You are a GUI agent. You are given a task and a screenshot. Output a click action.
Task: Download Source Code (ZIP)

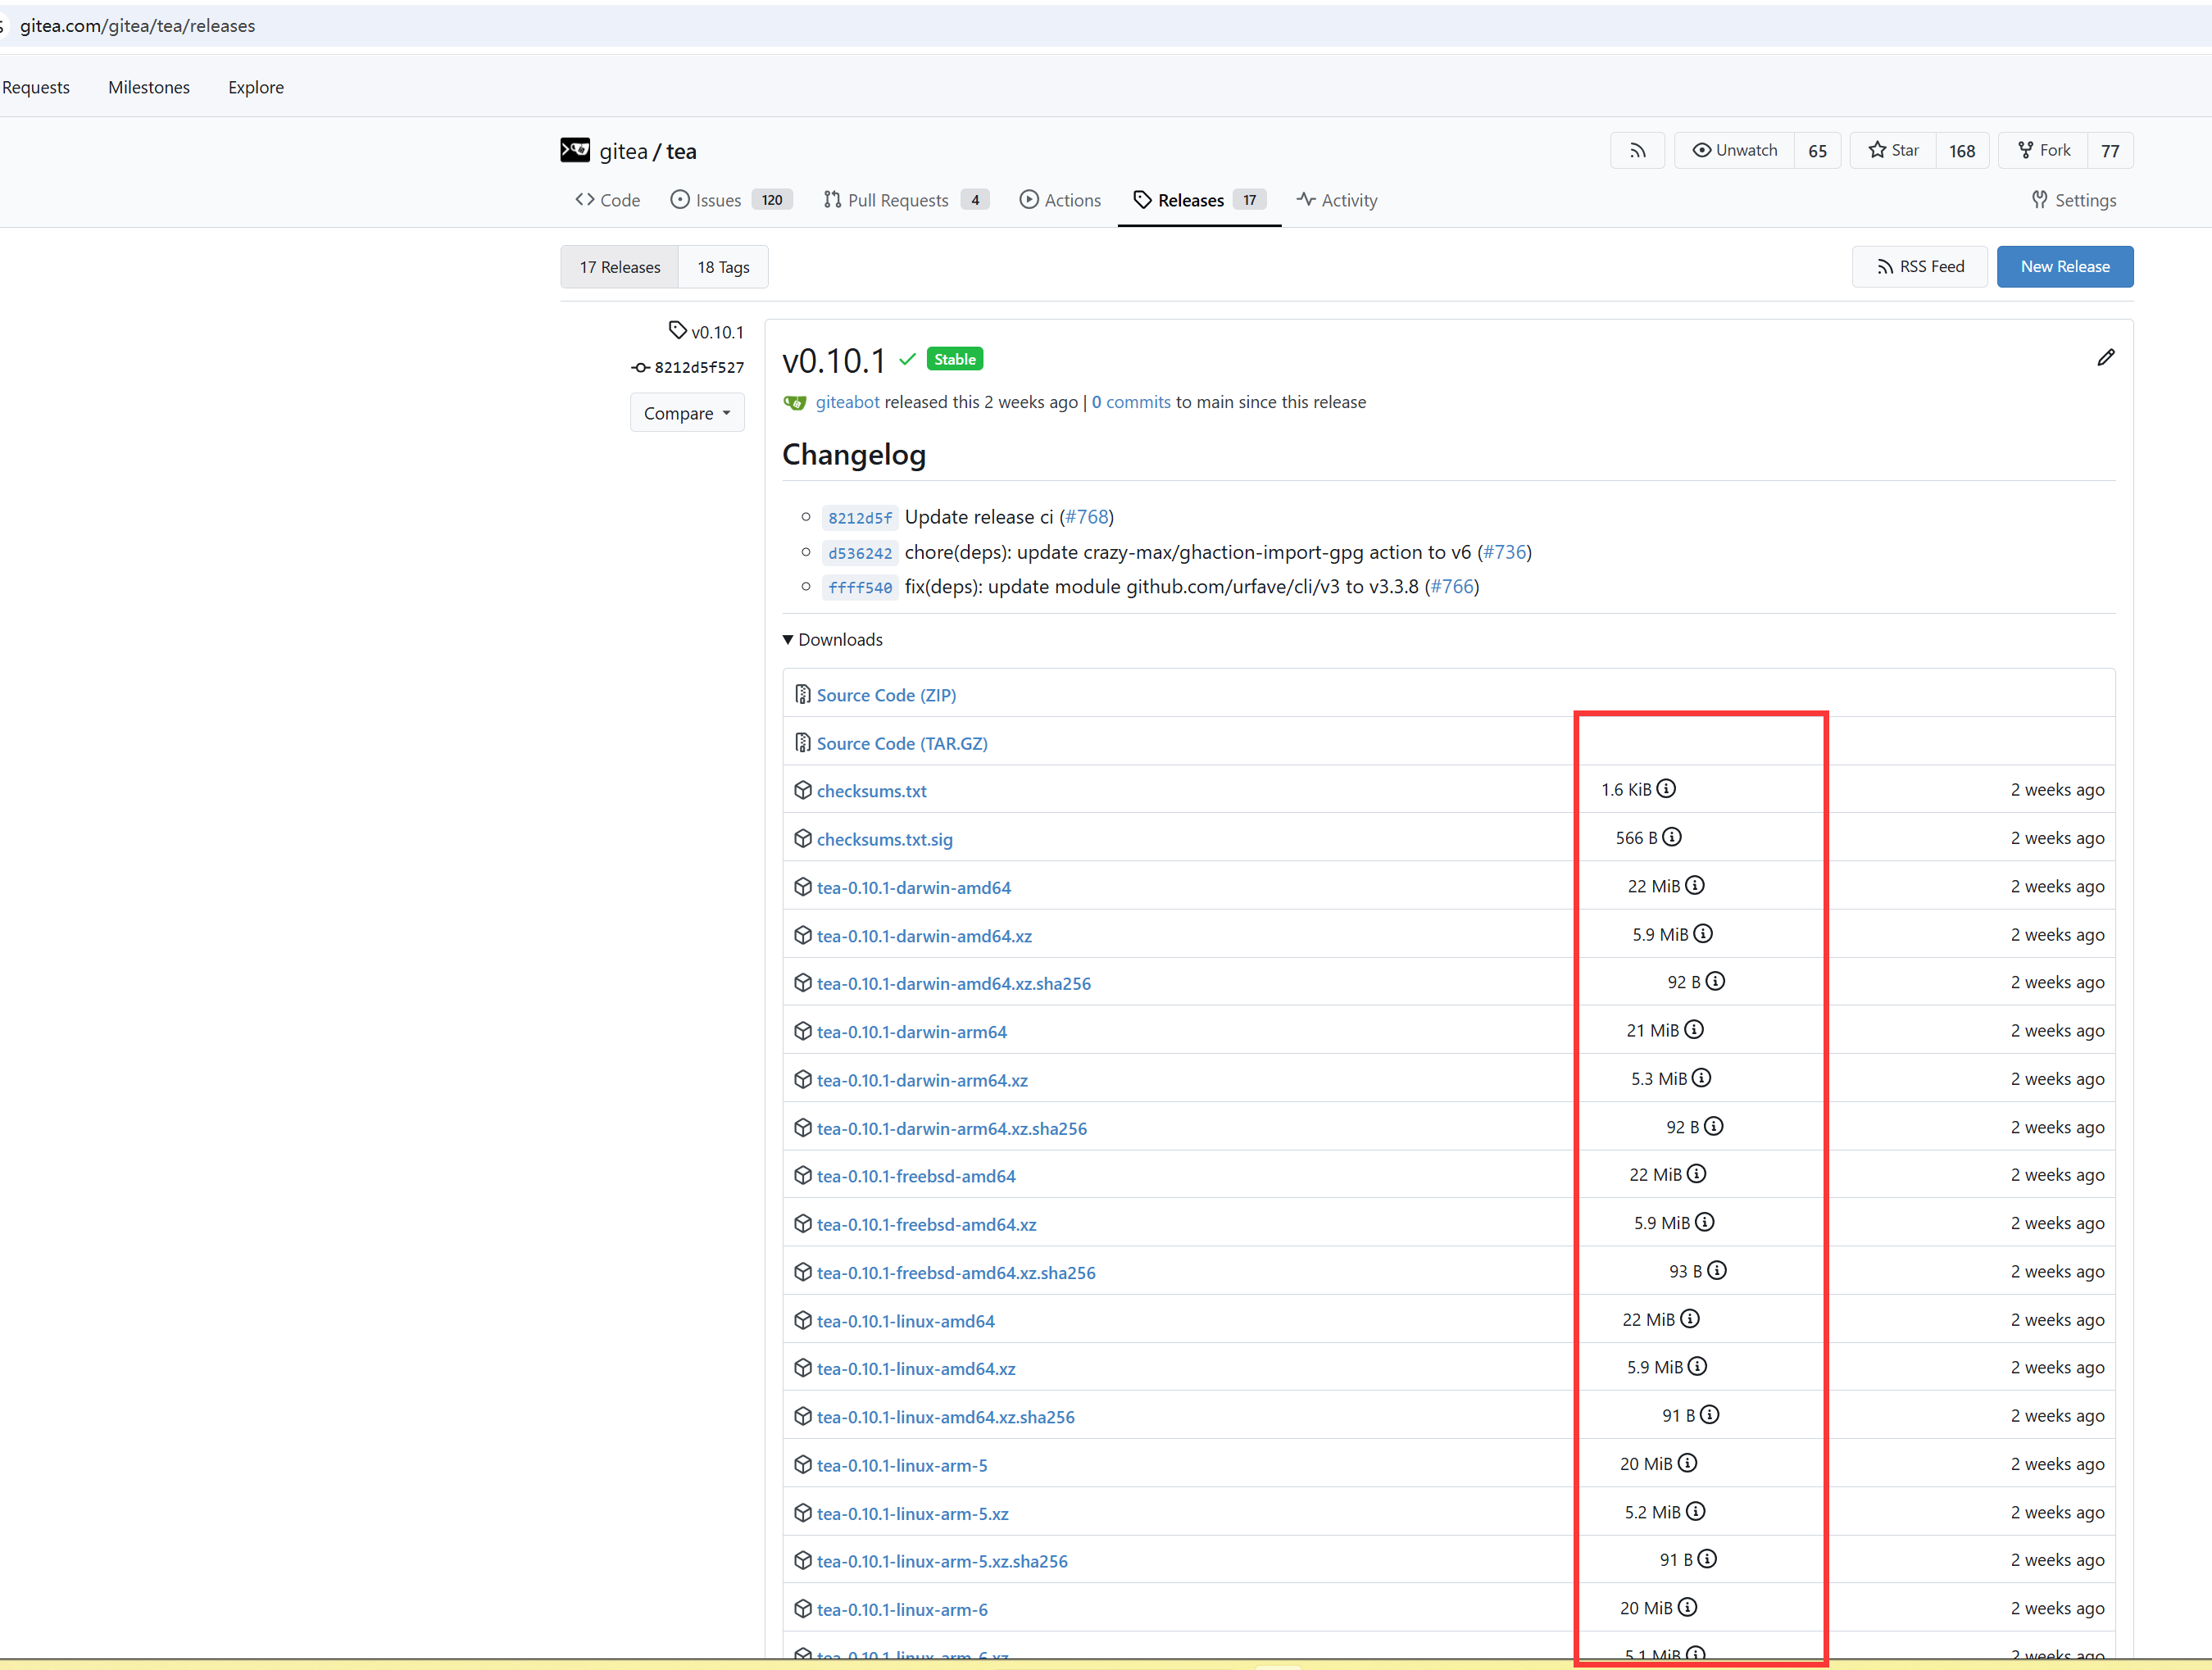[886, 695]
